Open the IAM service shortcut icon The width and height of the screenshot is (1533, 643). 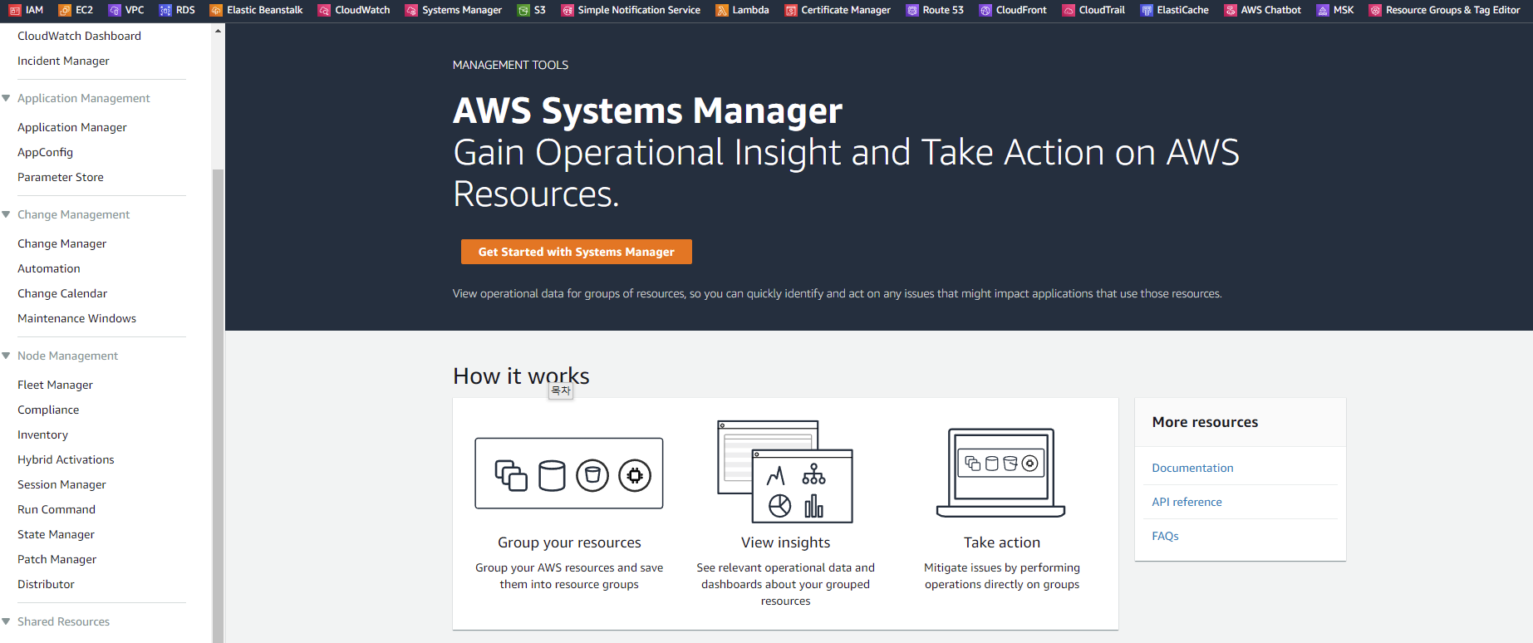point(15,11)
